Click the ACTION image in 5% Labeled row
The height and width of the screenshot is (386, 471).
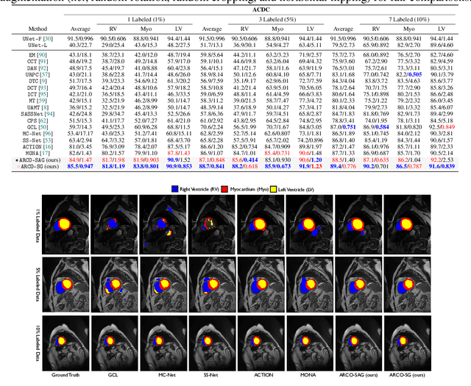click(263, 279)
